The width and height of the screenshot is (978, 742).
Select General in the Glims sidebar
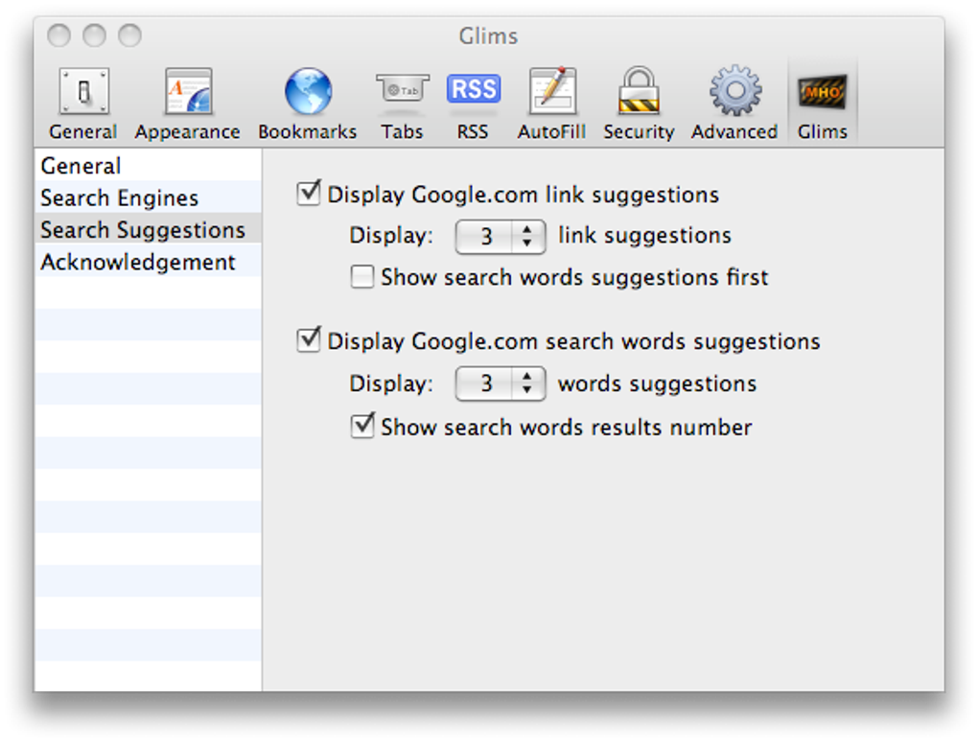[x=81, y=166]
